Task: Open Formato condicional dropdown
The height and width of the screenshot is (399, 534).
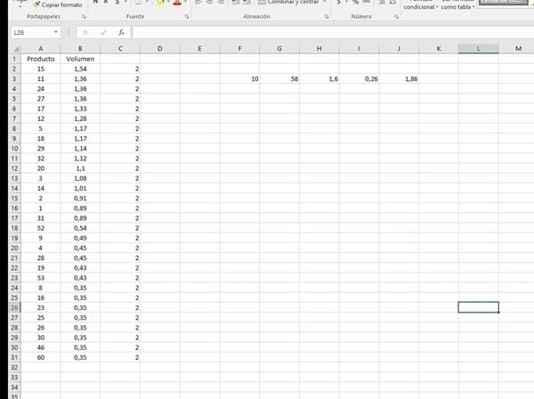Action: coord(421,4)
